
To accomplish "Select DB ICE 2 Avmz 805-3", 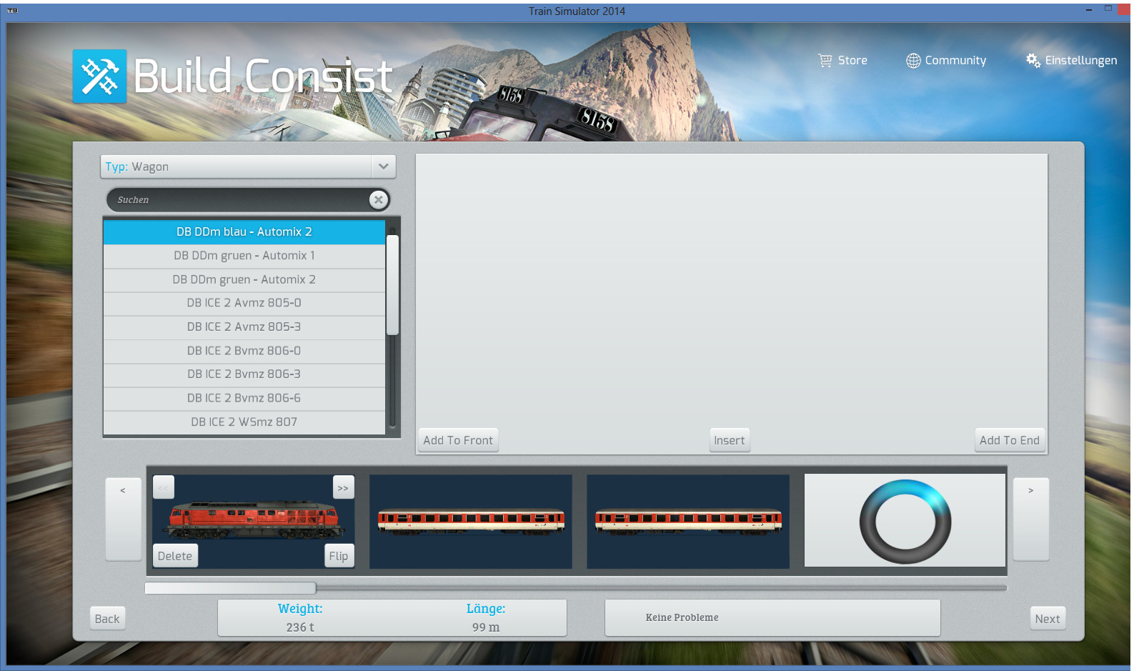I will point(244,327).
